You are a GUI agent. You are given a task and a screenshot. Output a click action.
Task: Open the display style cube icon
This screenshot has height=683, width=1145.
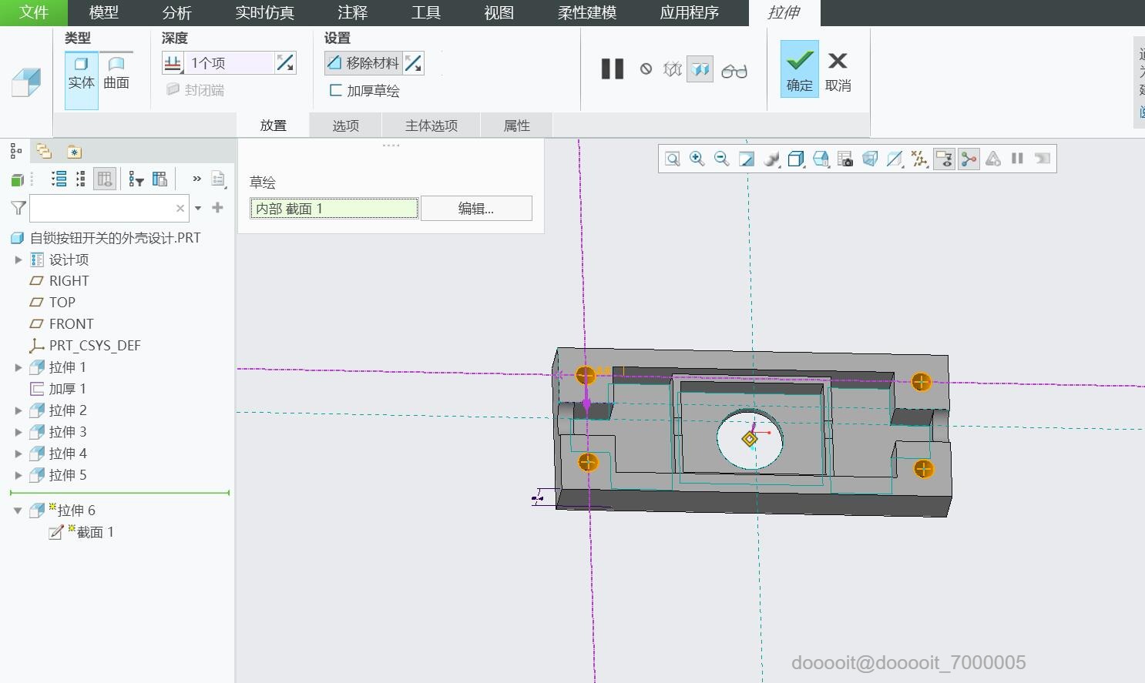click(x=795, y=159)
